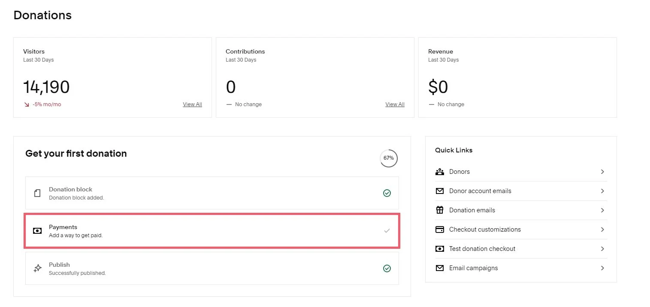The image size is (650, 307).
Task: Click the Donors people icon
Action: [x=439, y=171]
